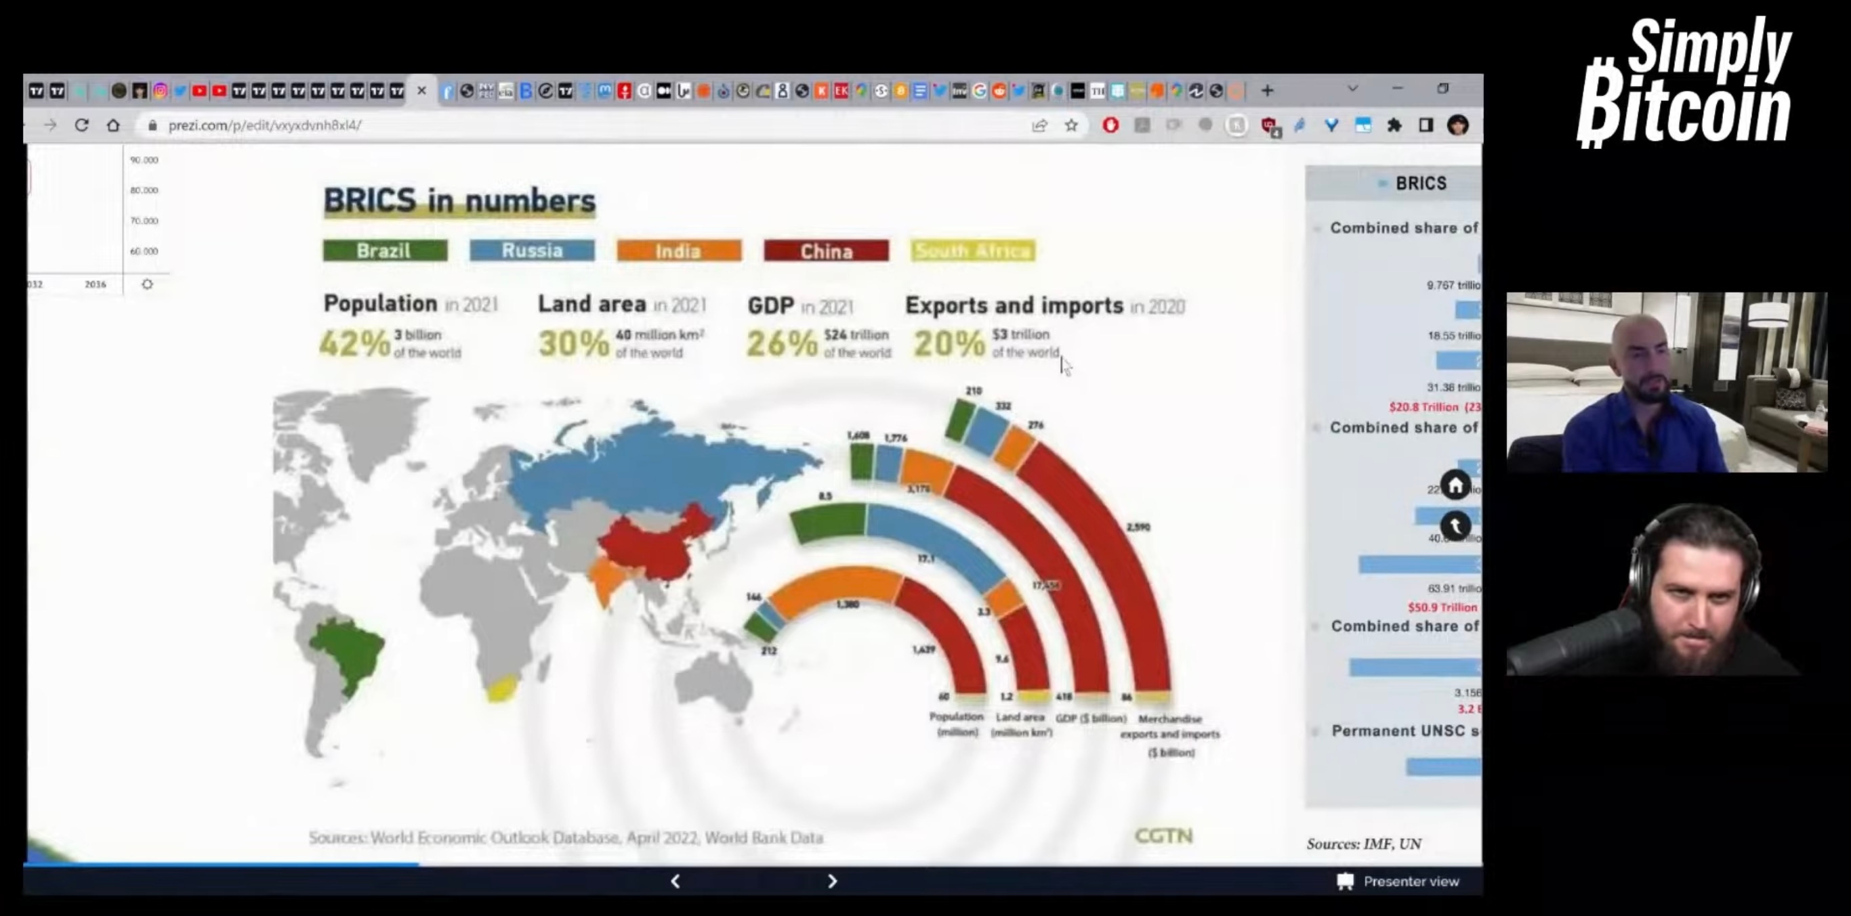Close the active Prezi tab
This screenshot has width=1851, height=916.
(x=422, y=91)
